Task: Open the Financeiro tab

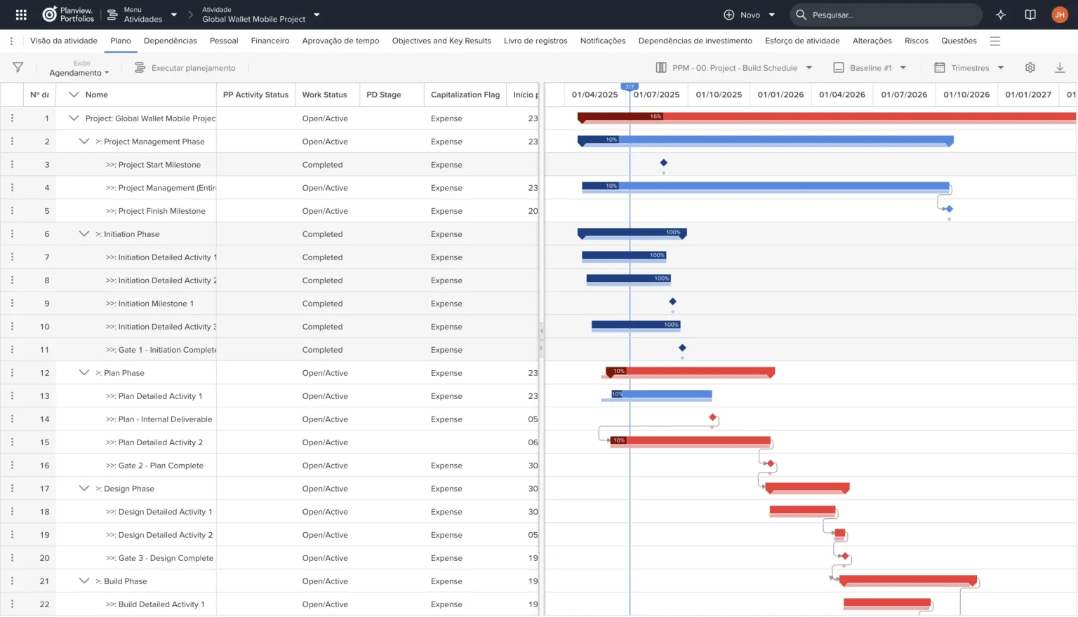Action: 270,41
